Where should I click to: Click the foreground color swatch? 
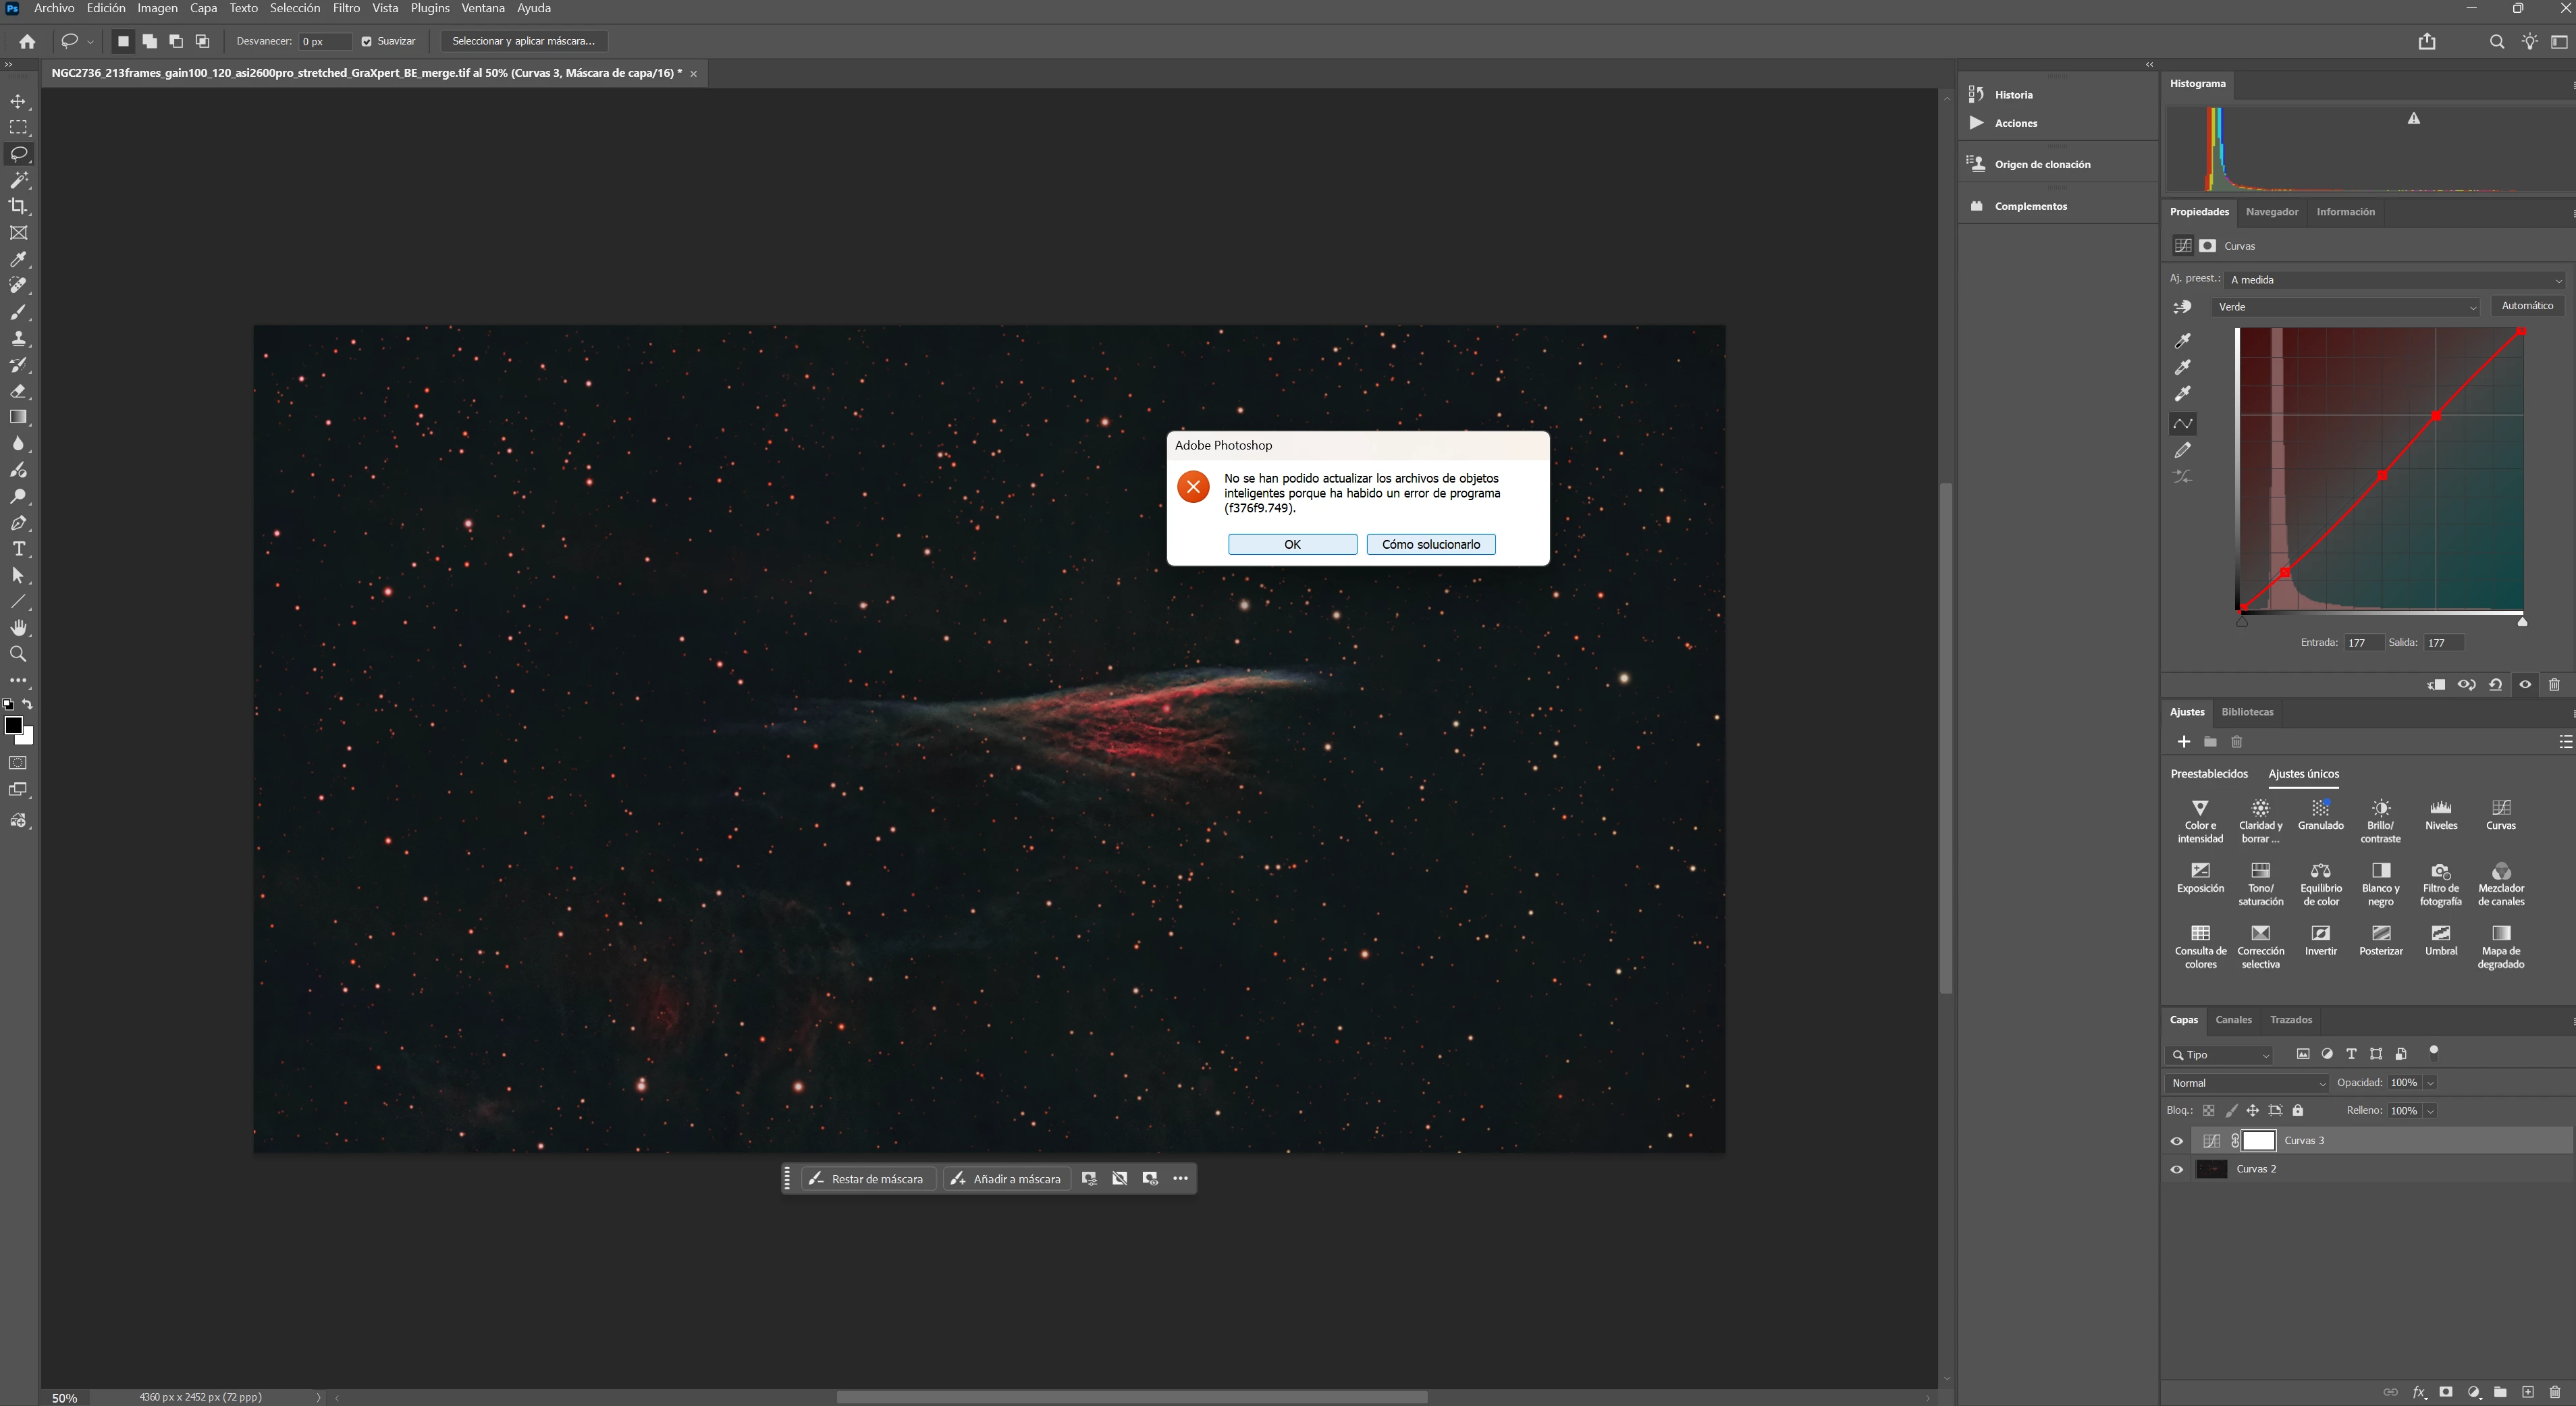pyautogui.click(x=13, y=725)
